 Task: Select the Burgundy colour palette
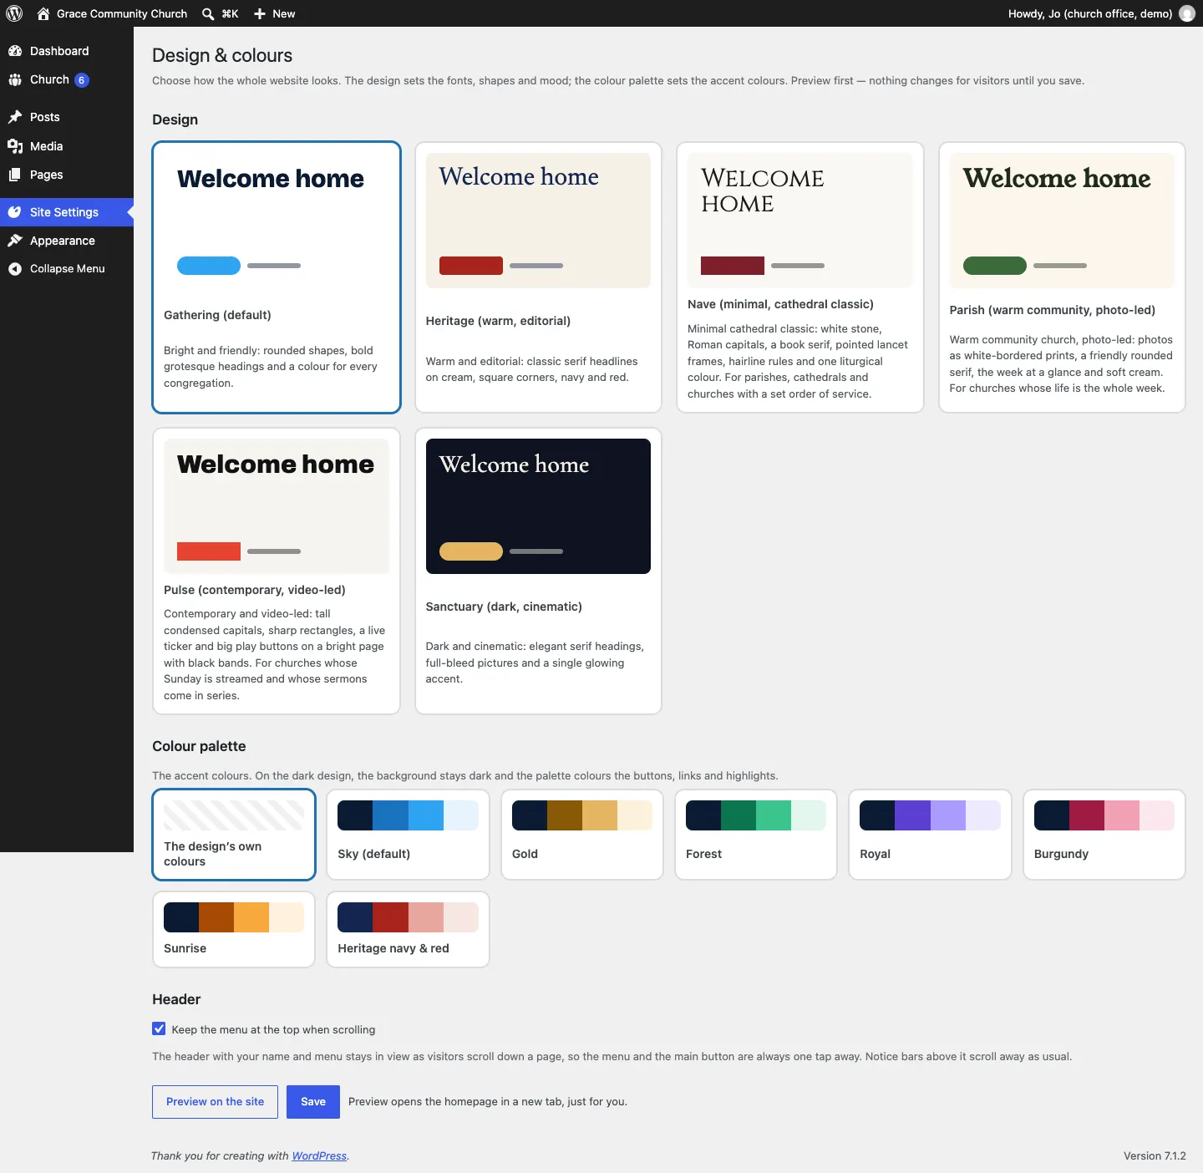click(1104, 835)
